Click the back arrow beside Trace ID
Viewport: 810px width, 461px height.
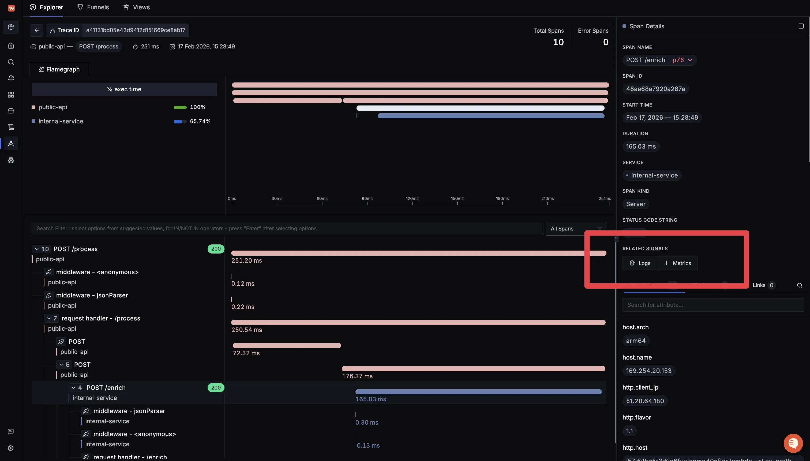(36, 31)
